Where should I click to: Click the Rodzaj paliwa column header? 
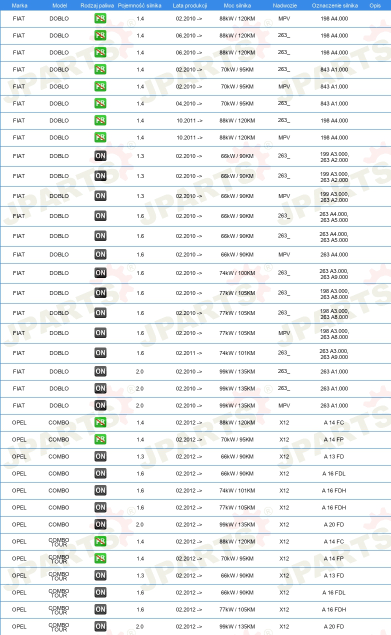(x=97, y=5)
